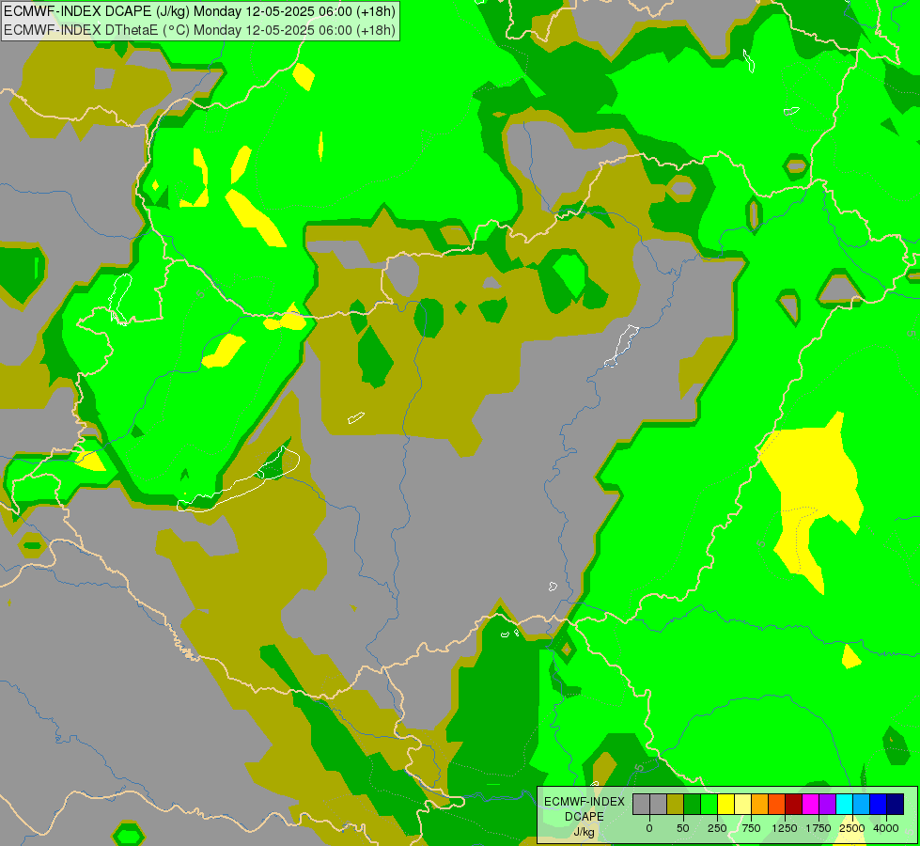The height and width of the screenshot is (846, 920).
Task: Click the legend value 4000
Action: (x=886, y=828)
